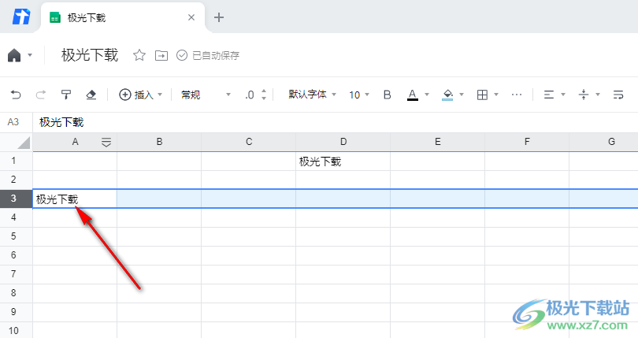638x338 pixels.
Task: Select the format painter tool
Action: pos(66,95)
